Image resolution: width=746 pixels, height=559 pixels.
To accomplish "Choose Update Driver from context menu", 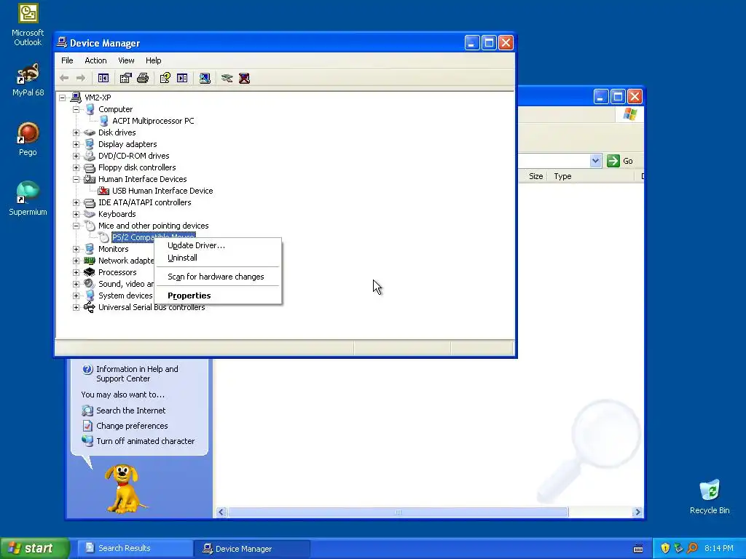I will click(x=218, y=245).
